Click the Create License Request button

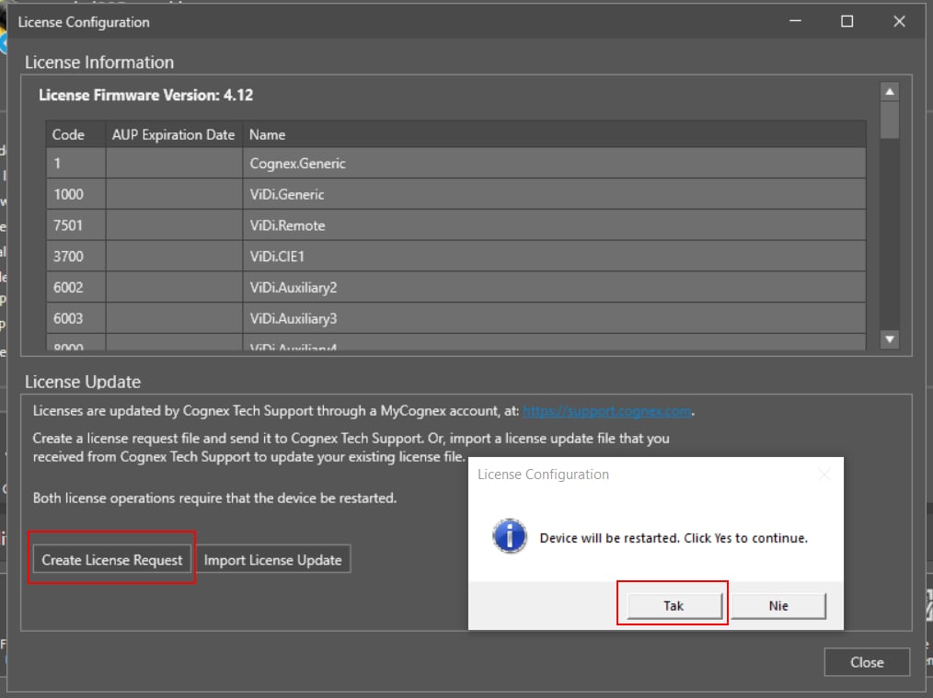[112, 559]
